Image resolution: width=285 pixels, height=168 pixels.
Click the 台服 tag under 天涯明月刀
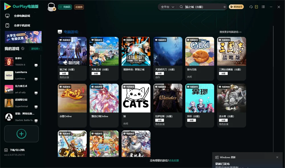[160, 73]
